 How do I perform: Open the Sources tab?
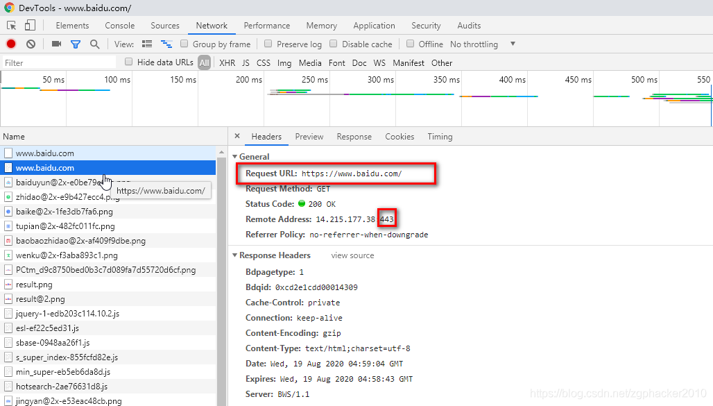tap(165, 26)
